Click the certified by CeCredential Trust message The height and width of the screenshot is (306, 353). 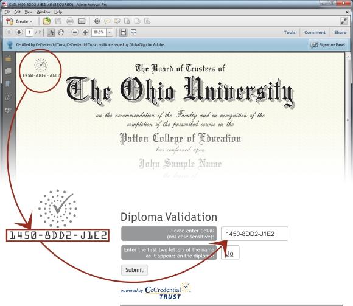coord(90,45)
